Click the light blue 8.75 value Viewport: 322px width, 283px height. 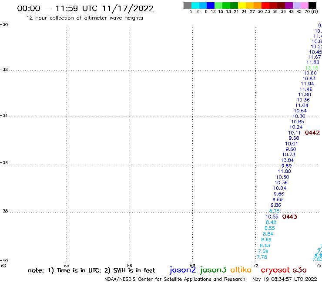(275, 211)
